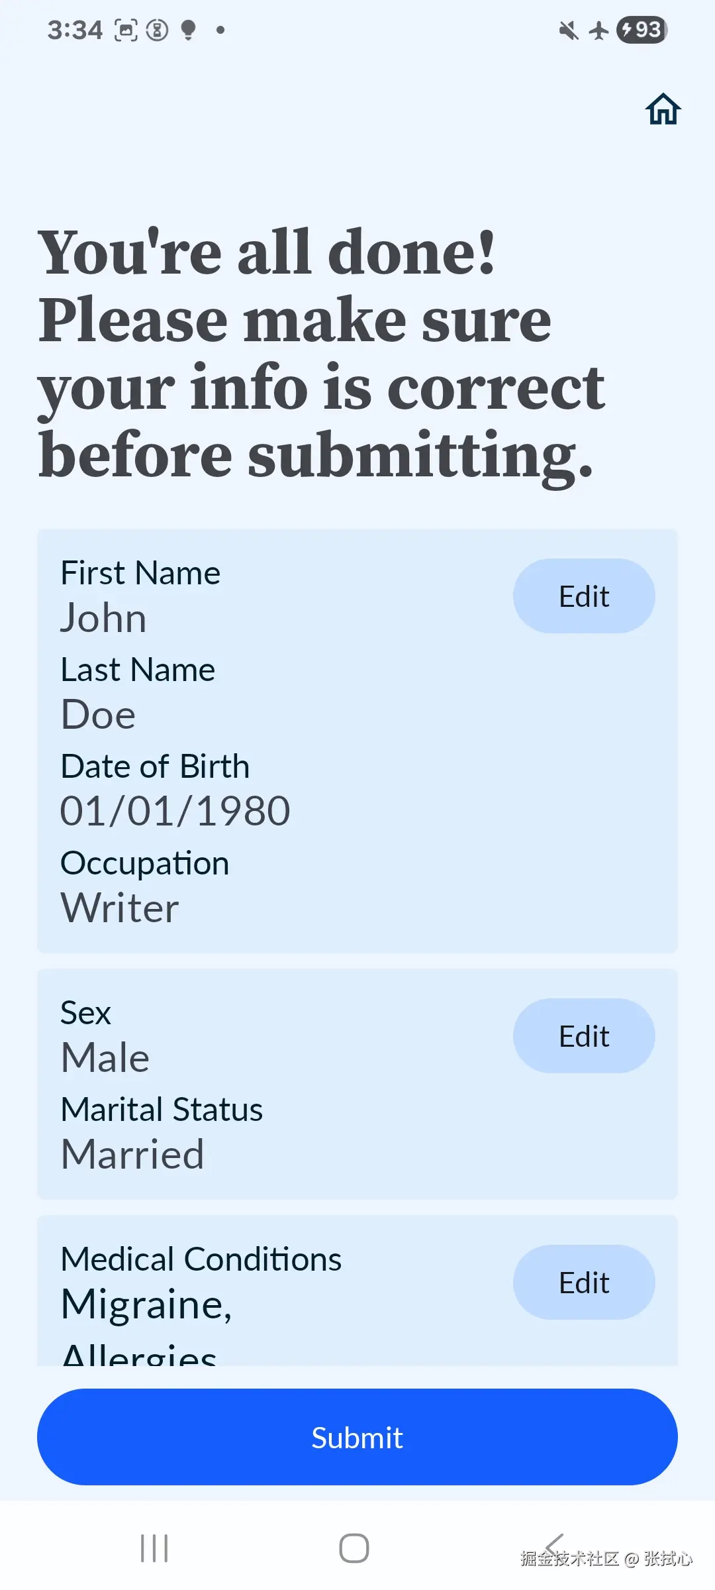The width and height of the screenshot is (715, 1590).
Task: Edit the Sex and Marital Status section
Action: 583,1036
